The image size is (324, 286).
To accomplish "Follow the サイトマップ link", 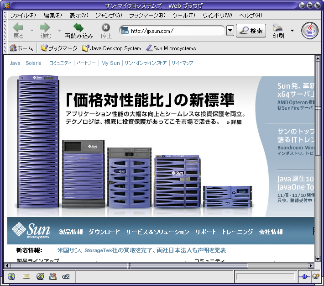I will click(x=182, y=63).
